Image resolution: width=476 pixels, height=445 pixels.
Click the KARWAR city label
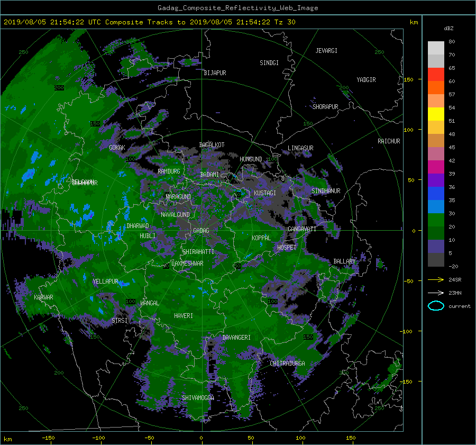point(44,297)
